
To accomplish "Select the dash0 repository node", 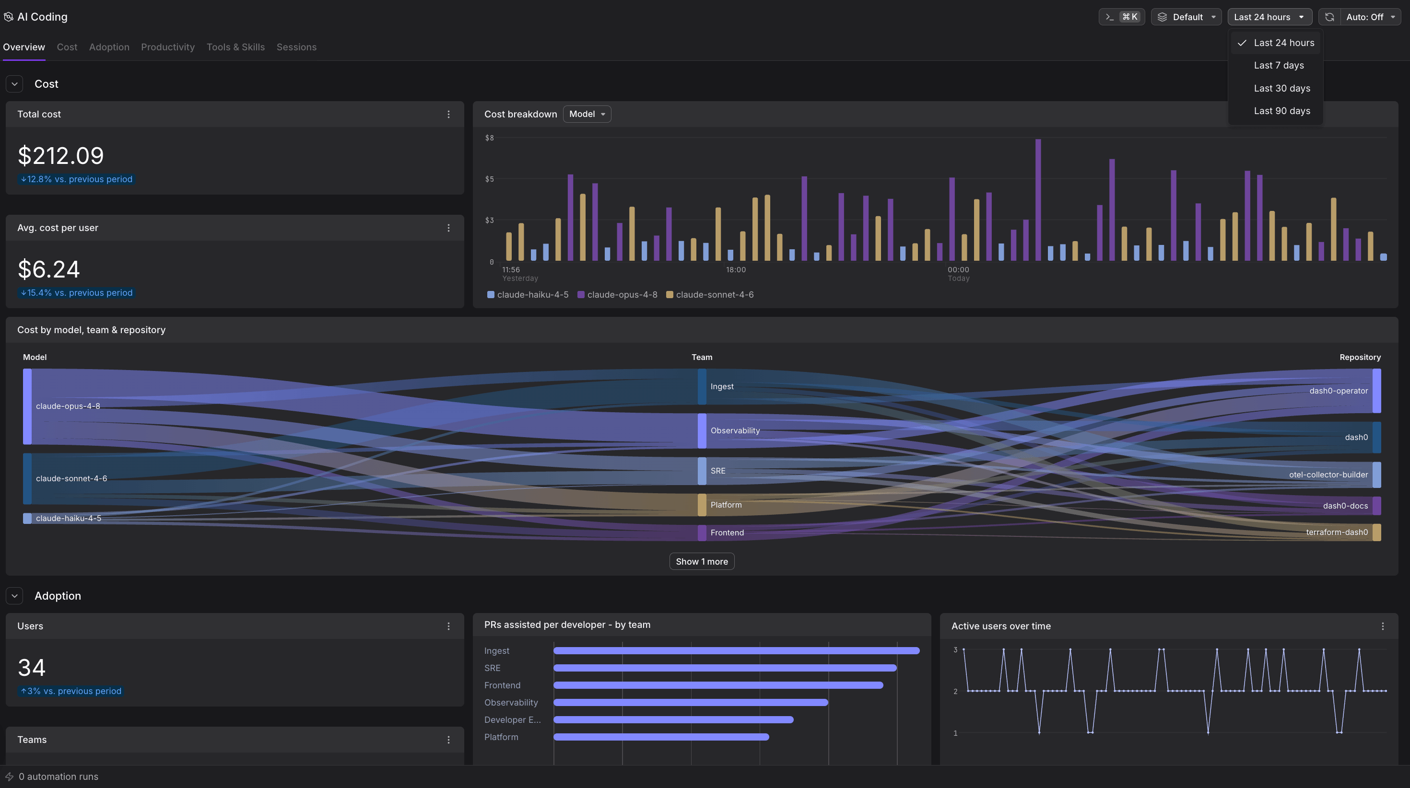I will point(1376,437).
